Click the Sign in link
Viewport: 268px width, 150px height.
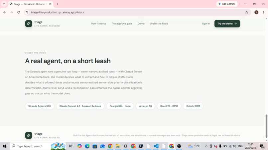tap(206, 24)
